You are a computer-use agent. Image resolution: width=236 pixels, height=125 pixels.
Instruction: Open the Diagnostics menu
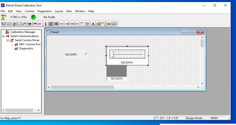44,11
